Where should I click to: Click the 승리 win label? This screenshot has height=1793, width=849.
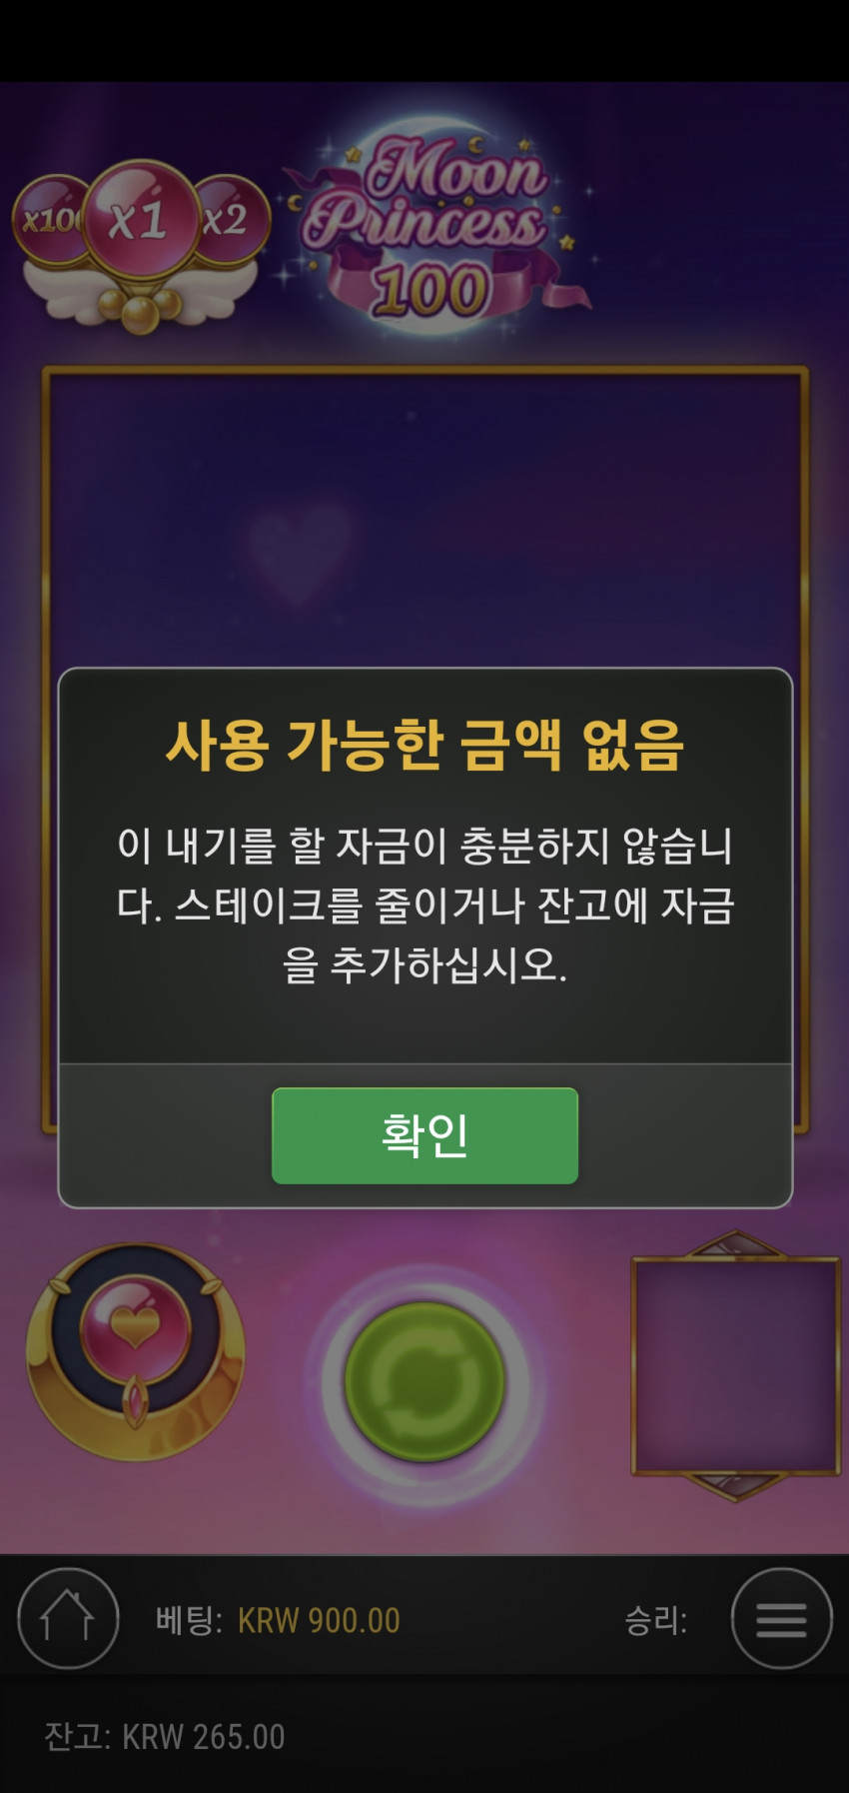tap(655, 1620)
